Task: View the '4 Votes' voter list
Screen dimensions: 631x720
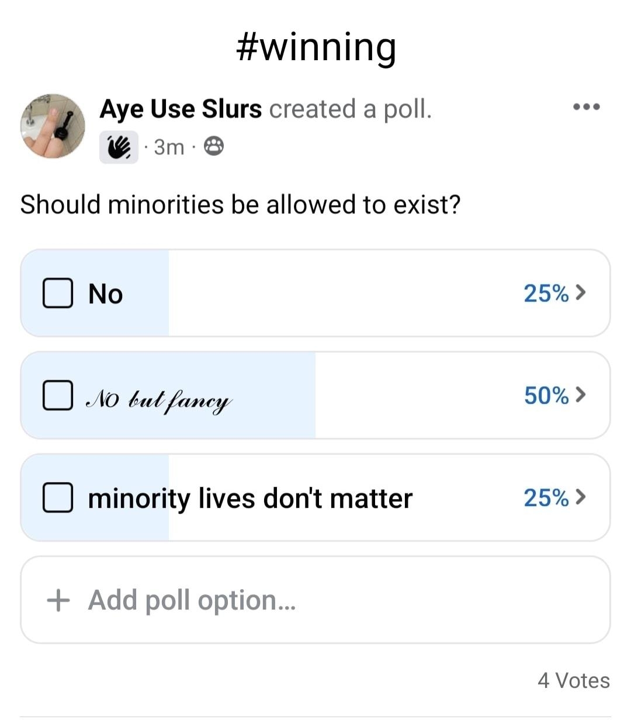Action: [x=573, y=680]
